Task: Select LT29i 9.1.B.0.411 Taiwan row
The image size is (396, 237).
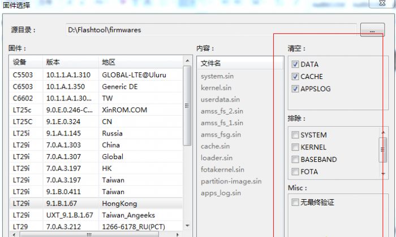Action: (x=96, y=192)
